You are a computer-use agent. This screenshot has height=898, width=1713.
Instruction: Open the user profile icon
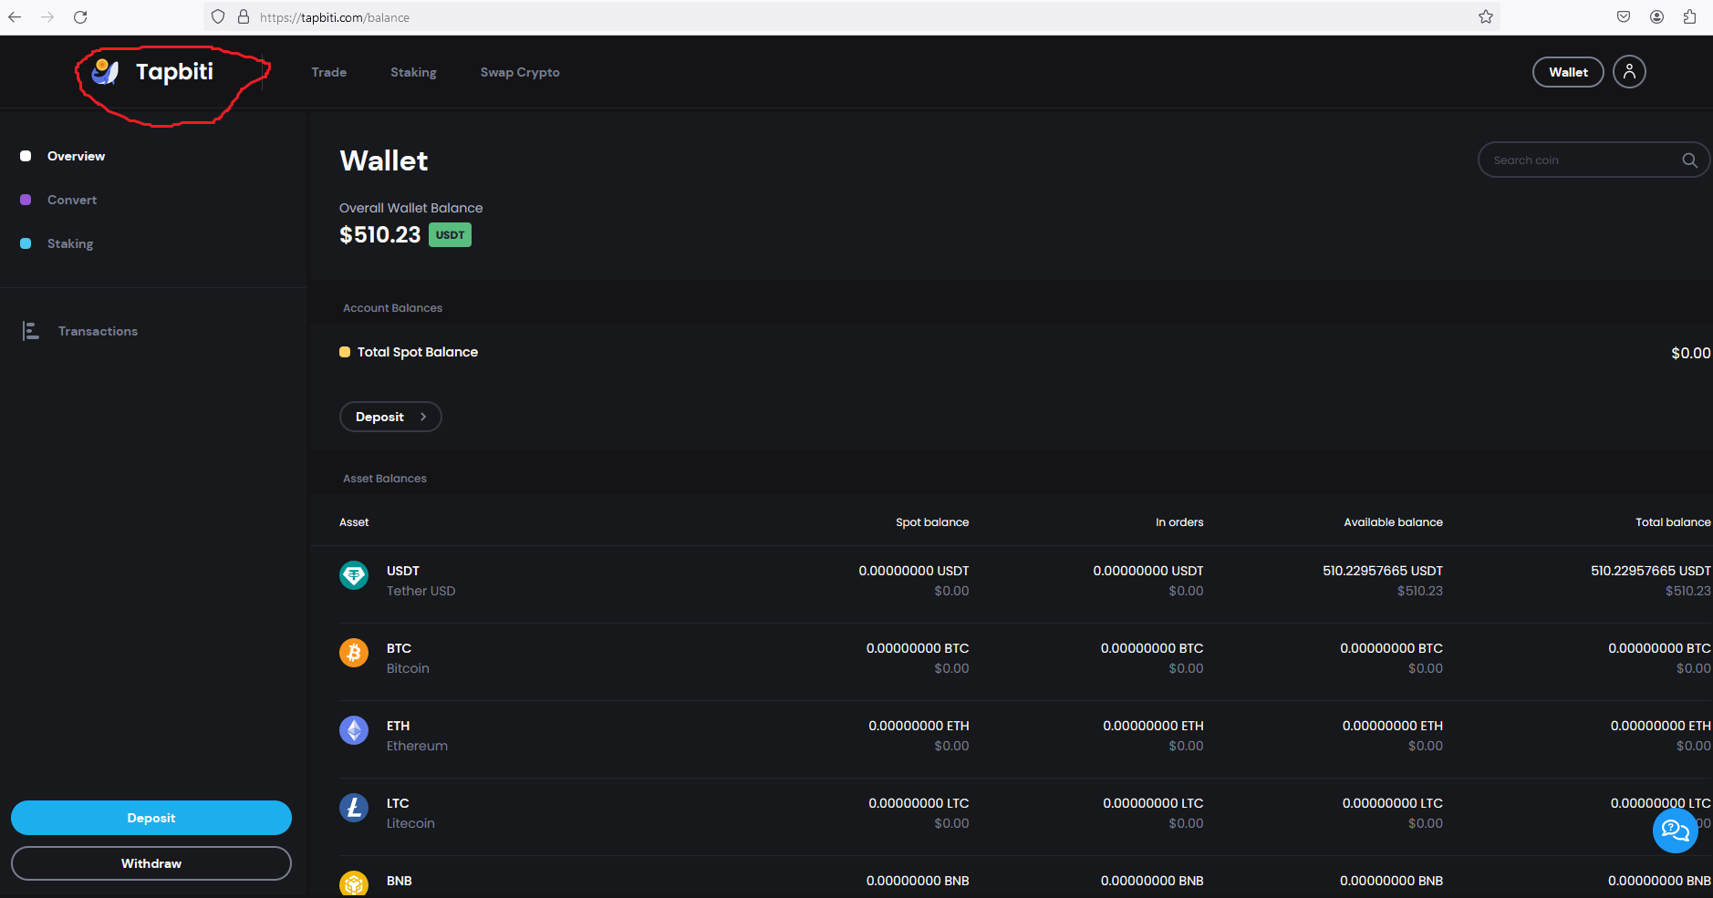tap(1629, 71)
